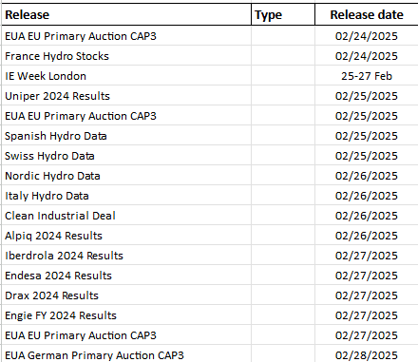Image resolution: width=418 pixels, height=362 pixels.
Task: Select the 02/28/2025 release date cell
Action: coord(367,354)
